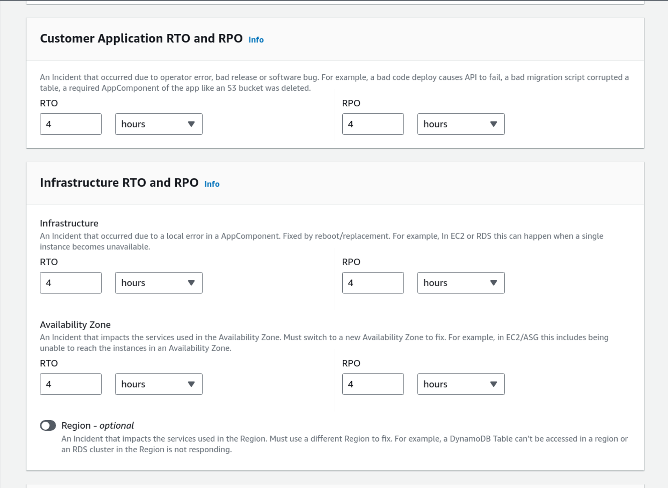Click arrow icon in Customer Application RTO dropdown
This screenshot has height=488, width=668.
point(191,124)
